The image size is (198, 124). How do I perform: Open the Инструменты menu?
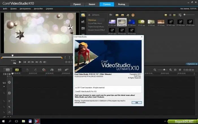(25, 9)
